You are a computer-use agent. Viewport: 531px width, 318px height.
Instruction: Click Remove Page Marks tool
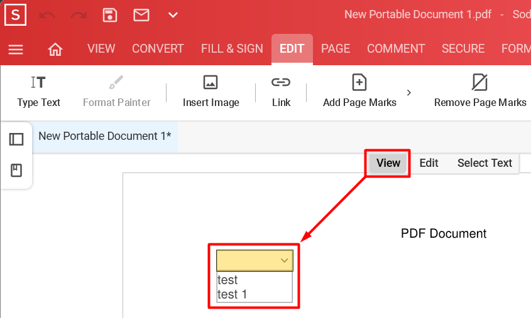[480, 91]
